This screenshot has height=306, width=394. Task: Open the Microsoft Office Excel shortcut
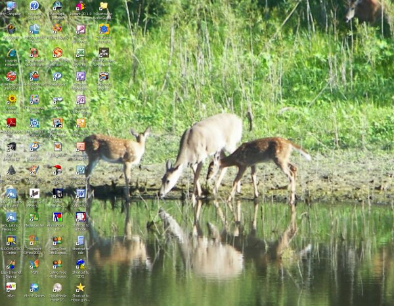80,54
